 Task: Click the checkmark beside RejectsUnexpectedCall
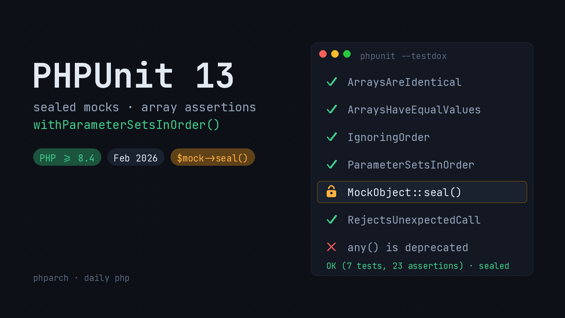coord(332,220)
